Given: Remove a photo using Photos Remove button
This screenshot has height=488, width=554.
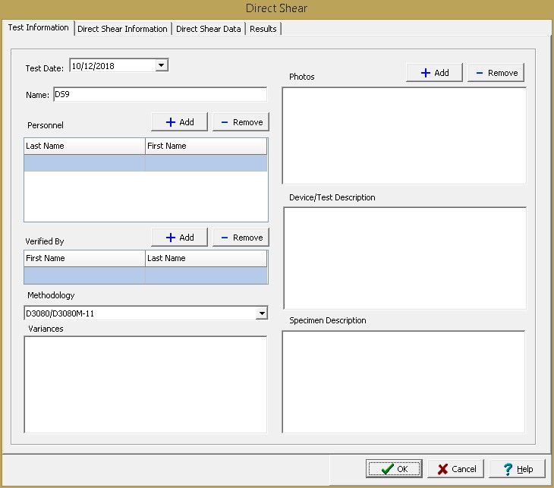Looking at the screenshot, I should click(496, 73).
